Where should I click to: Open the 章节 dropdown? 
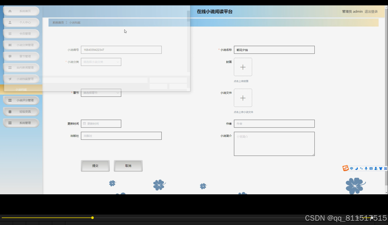click(x=101, y=93)
